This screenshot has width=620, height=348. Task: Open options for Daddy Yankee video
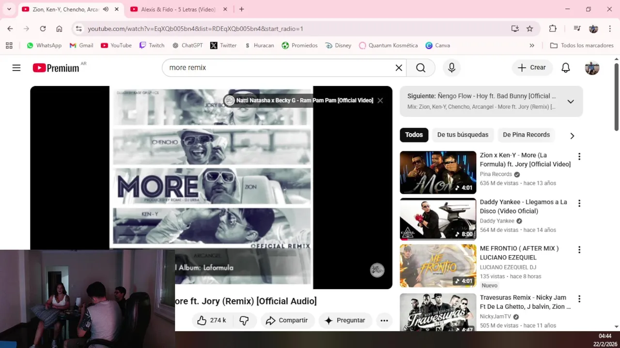(579, 203)
